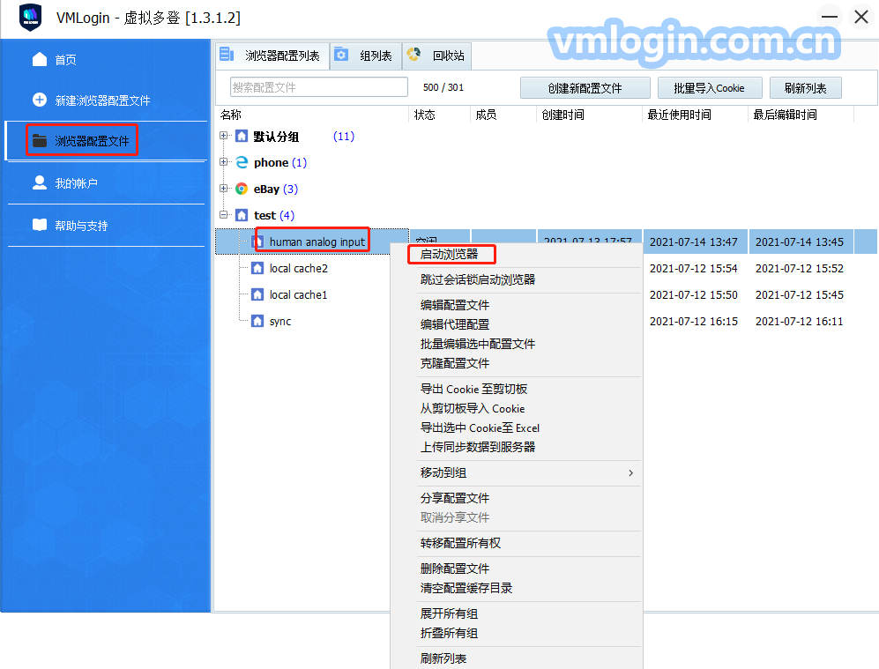Click the 创建新配置文件 button

tap(585, 88)
